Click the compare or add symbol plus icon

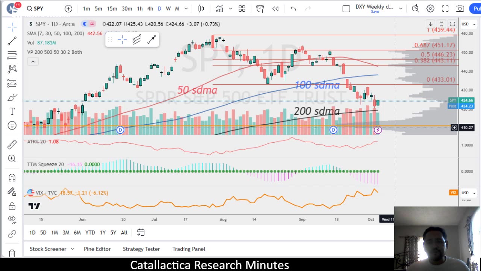click(x=68, y=8)
